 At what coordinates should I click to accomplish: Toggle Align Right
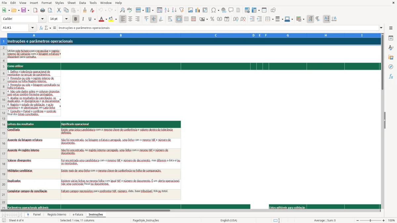coord(137,19)
